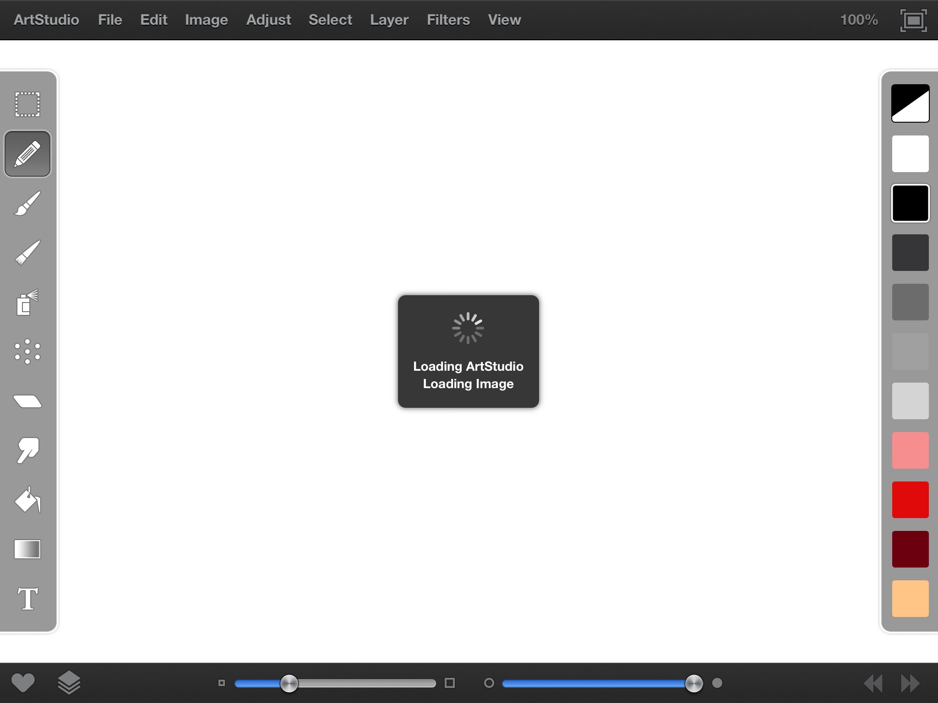938x703 pixels.
Task: Click the 100% zoom level
Action: click(x=859, y=20)
